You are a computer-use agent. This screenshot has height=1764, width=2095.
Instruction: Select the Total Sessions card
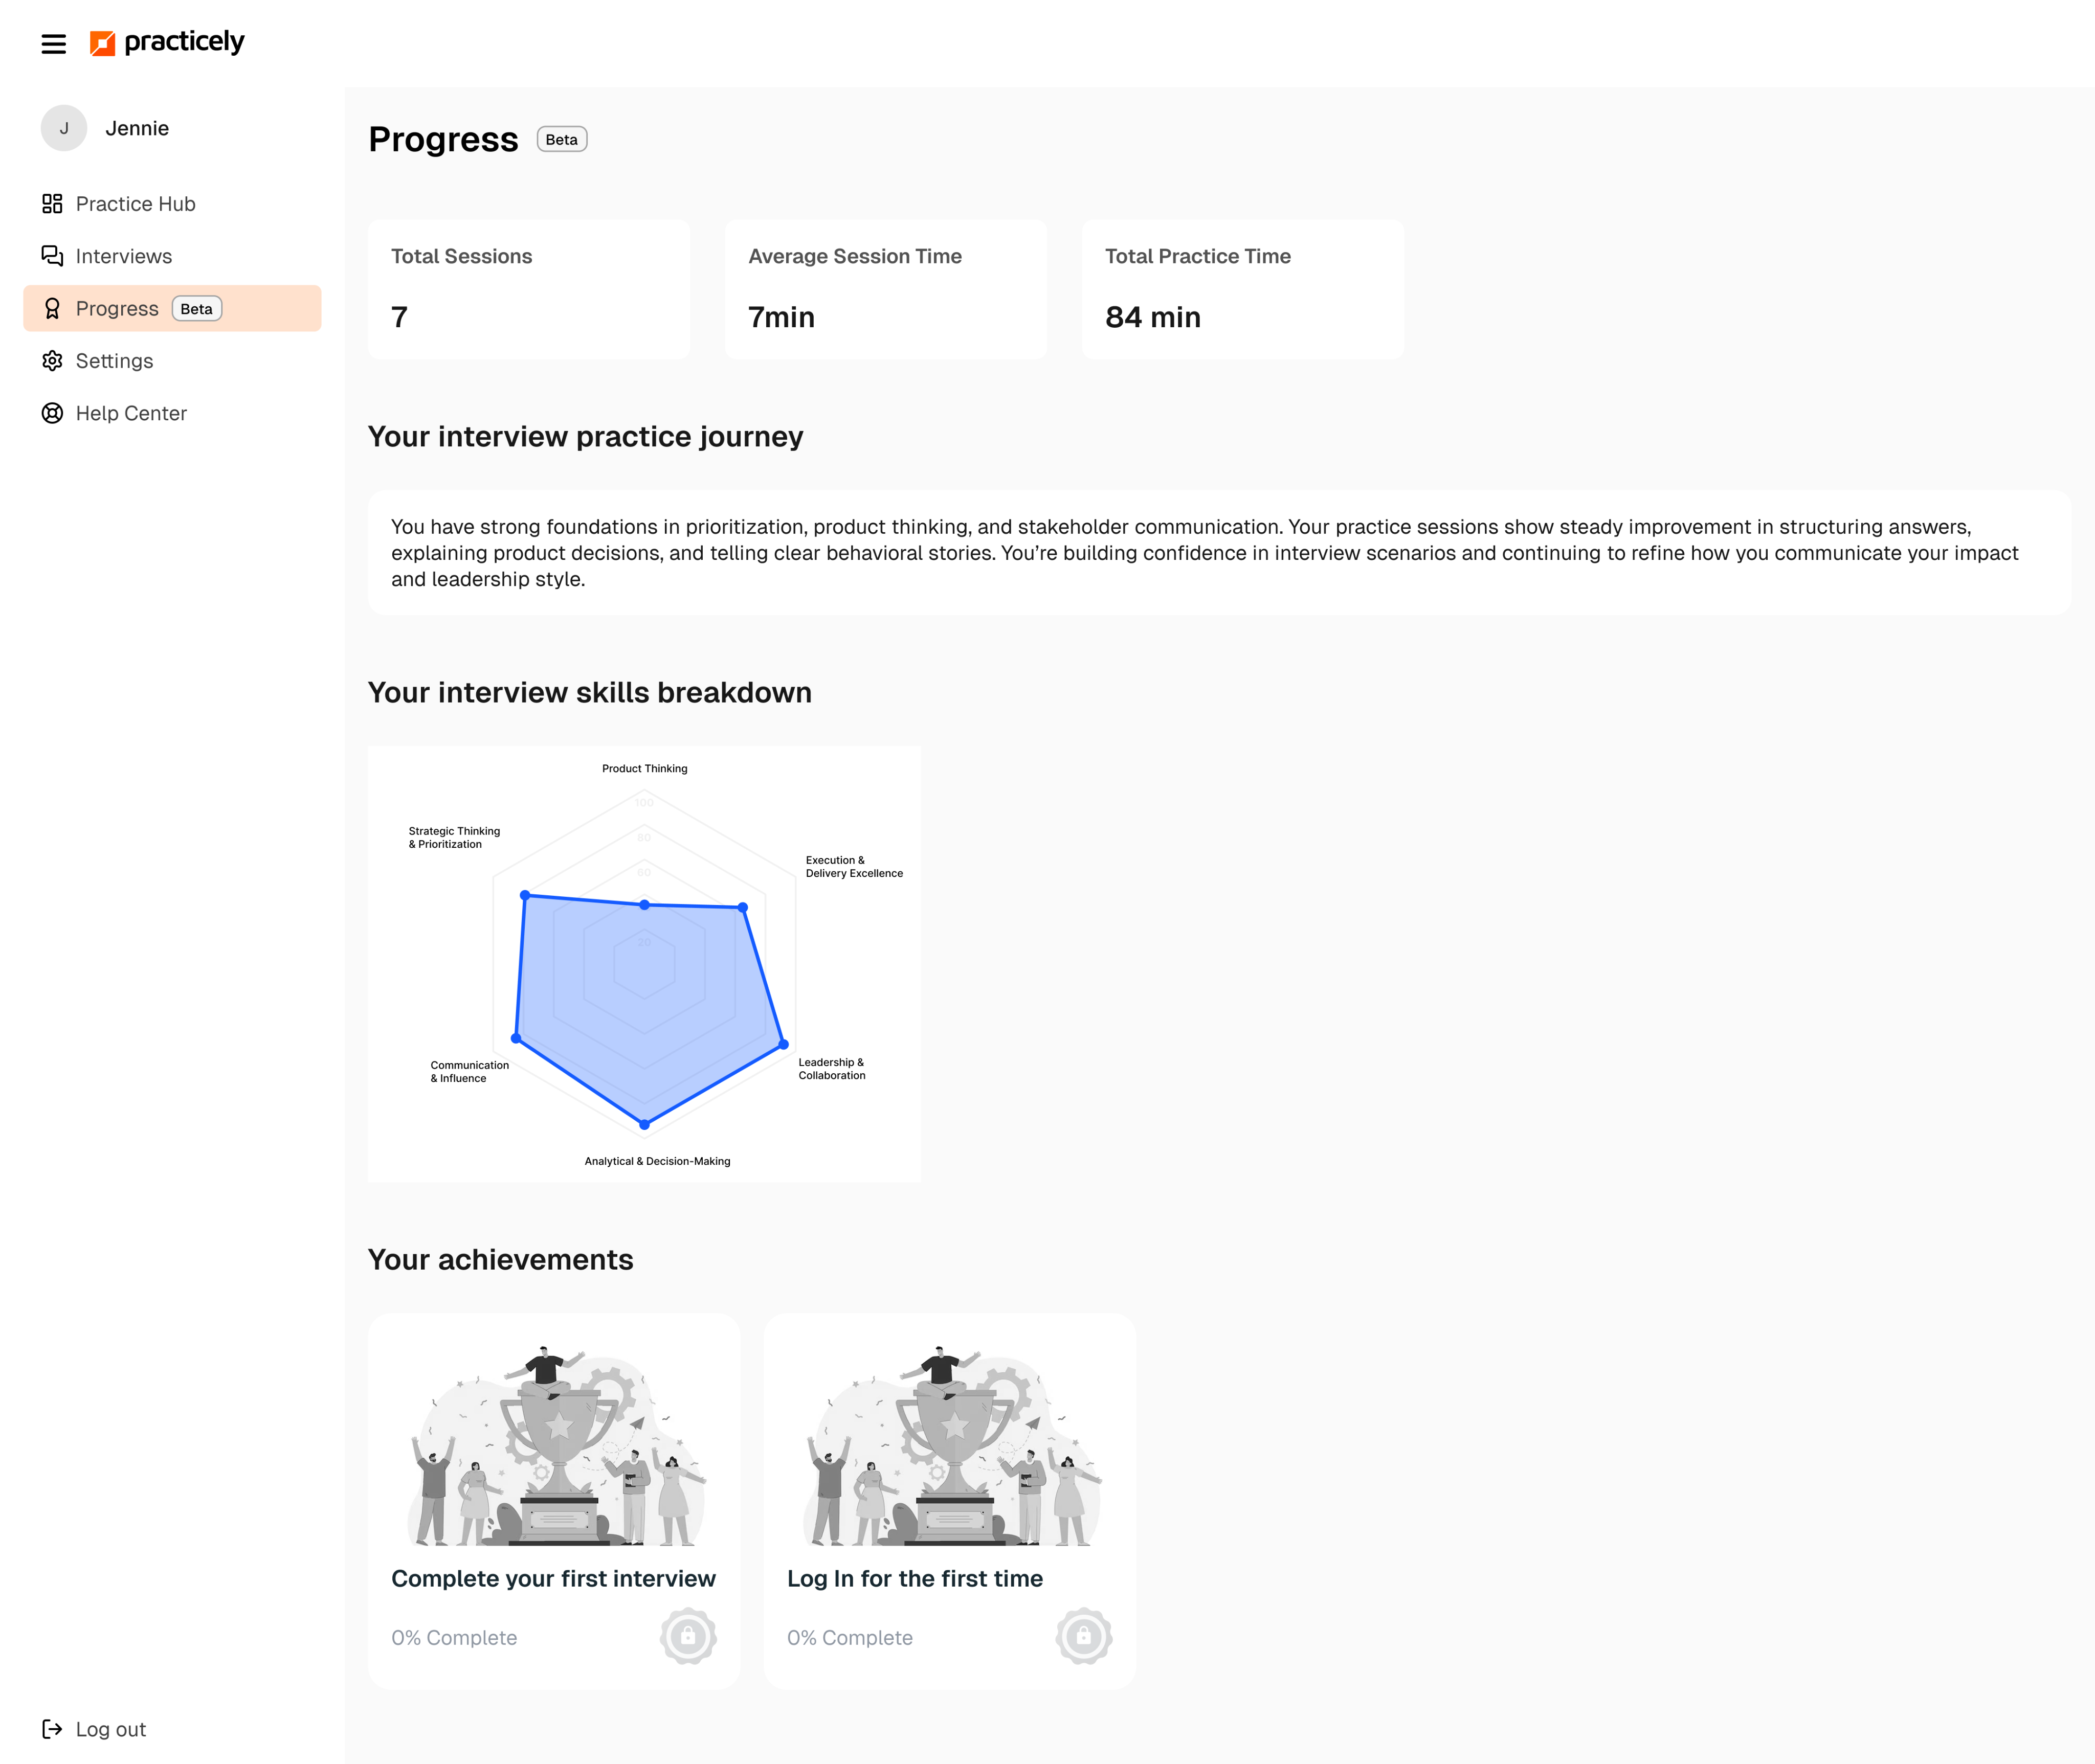(x=528, y=289)
